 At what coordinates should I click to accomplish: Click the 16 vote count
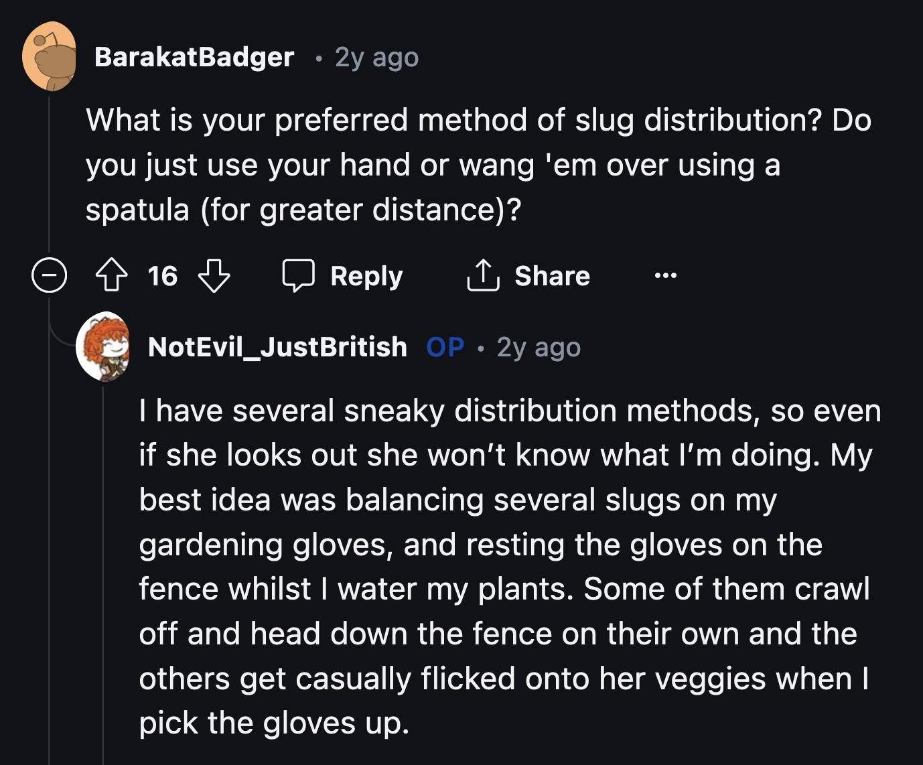tap(163, 276)
